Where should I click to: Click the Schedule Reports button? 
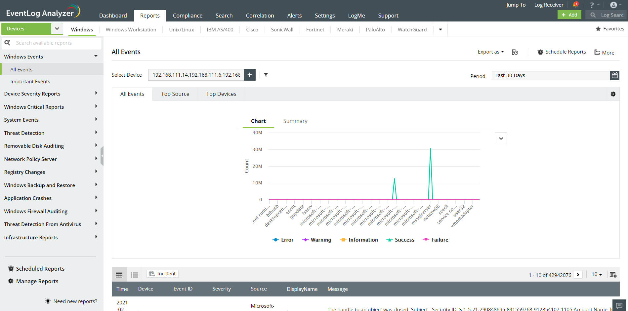pos(562,52)
